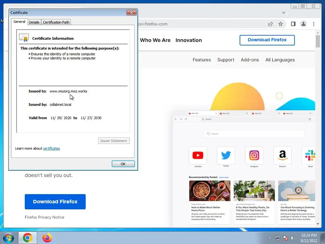Go to the Features page link

[x=202, y=60]
